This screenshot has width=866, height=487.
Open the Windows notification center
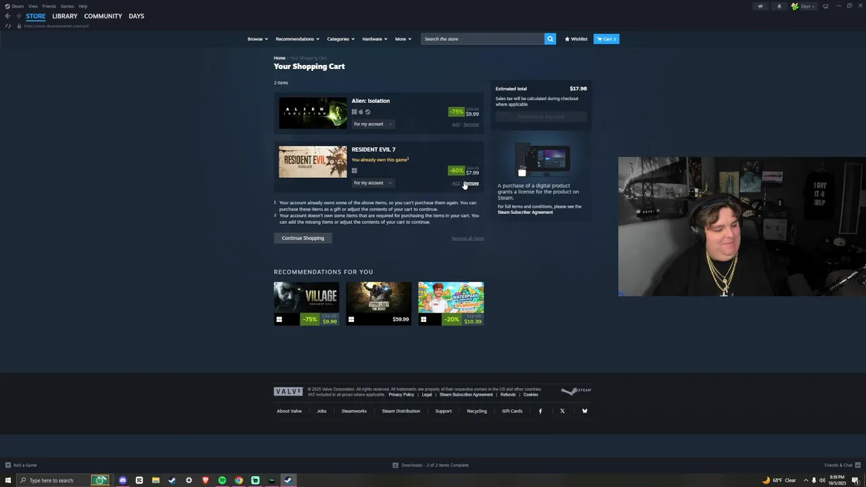click(855, 480)
